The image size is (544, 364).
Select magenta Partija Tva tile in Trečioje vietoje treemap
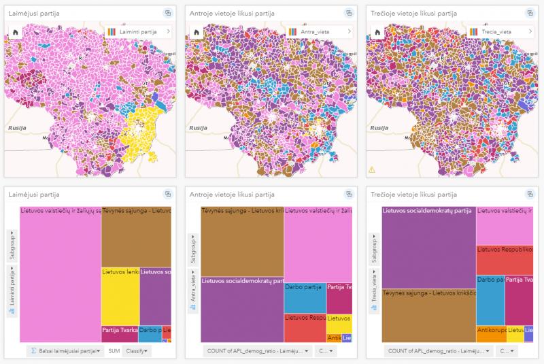519,302
